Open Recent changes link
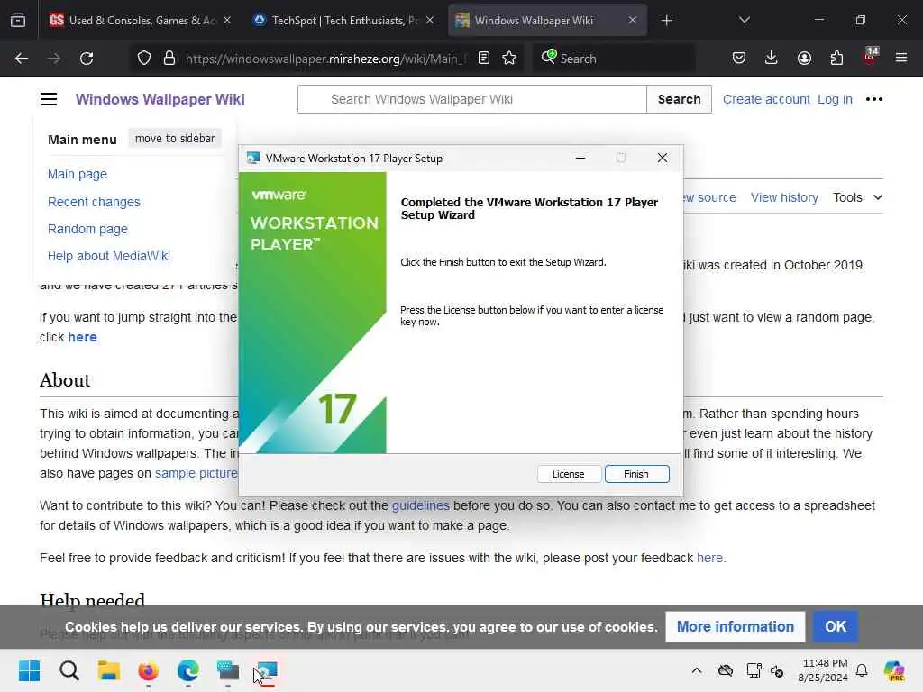Image resolution: width=923 pixels, height=692 pixels. (x=94, y=202)
